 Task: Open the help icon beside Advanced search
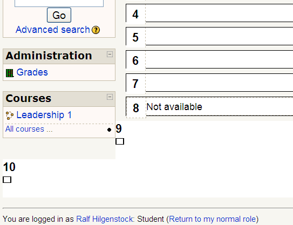(x=96, y=30)
